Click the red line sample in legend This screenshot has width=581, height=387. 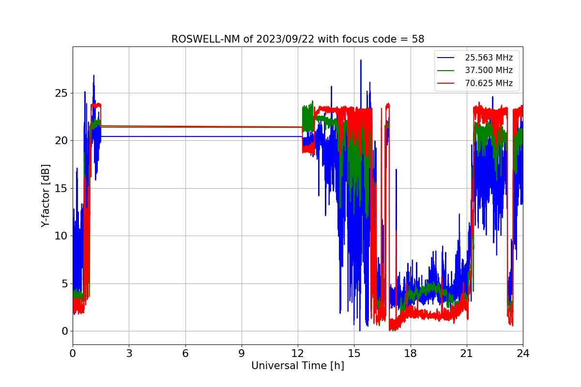(x=446, y=83)
